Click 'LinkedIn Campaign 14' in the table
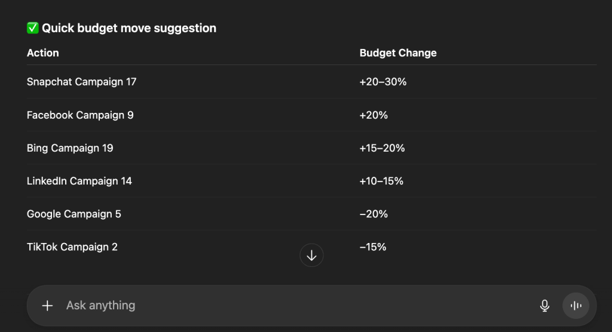The image size is (612, 332). click(79, 181)
